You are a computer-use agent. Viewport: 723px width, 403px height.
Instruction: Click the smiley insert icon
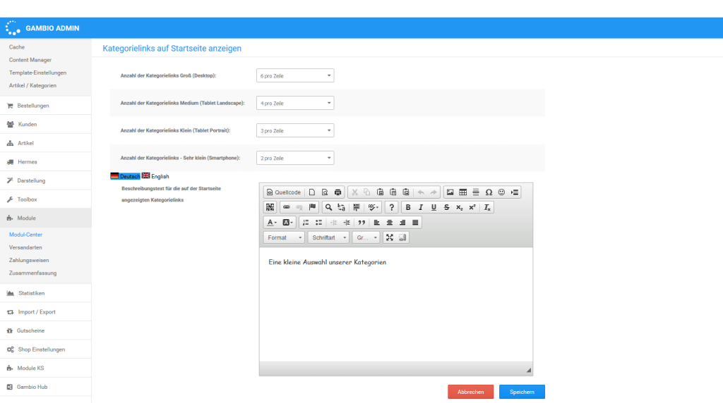tap(501, 192)
